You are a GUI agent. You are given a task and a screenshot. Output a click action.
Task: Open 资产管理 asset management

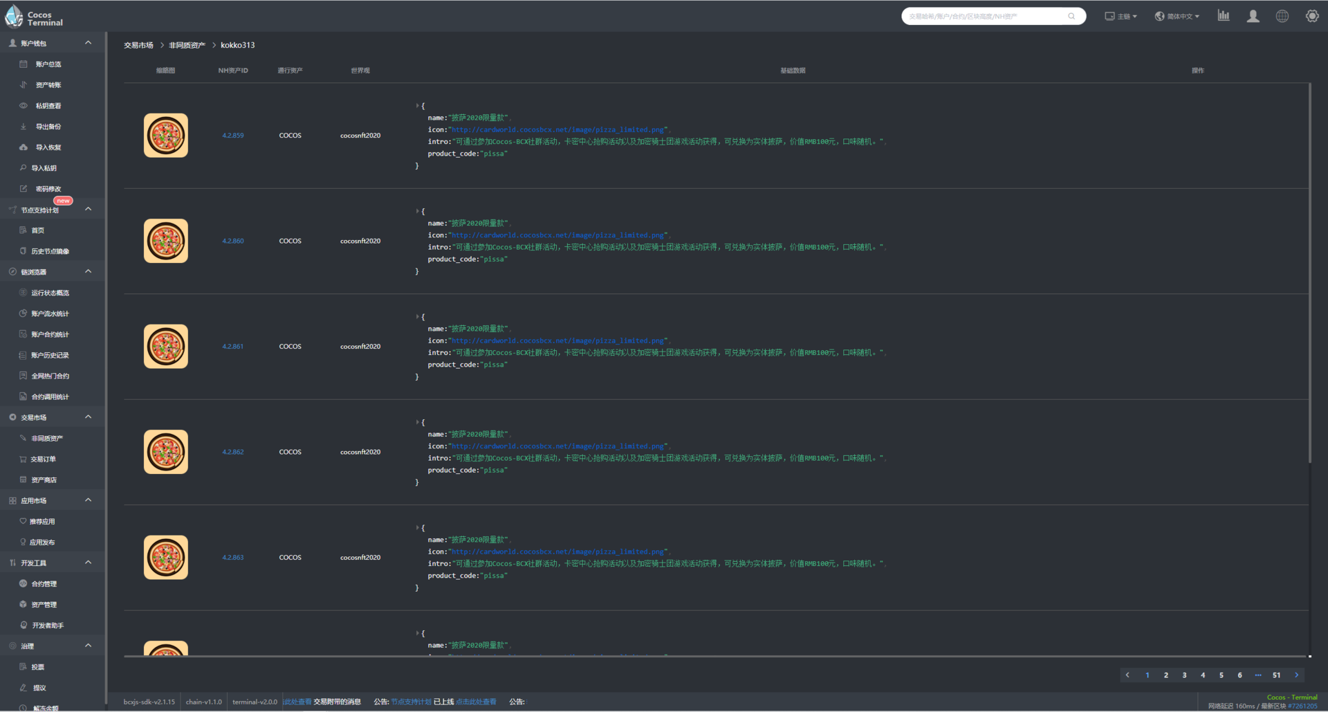point(44,604)
